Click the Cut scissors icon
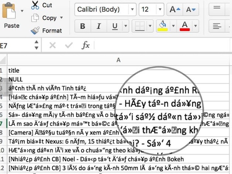Viewport: 232px width, 174px height. pos(35,5)
